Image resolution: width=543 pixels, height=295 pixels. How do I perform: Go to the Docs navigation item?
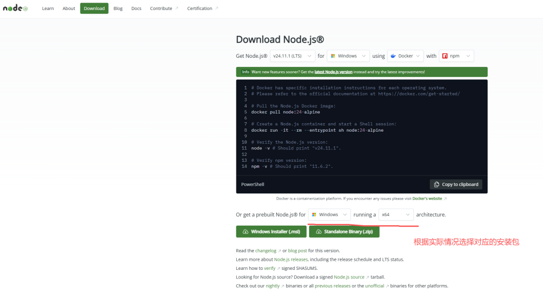click(x=136, y=9)
